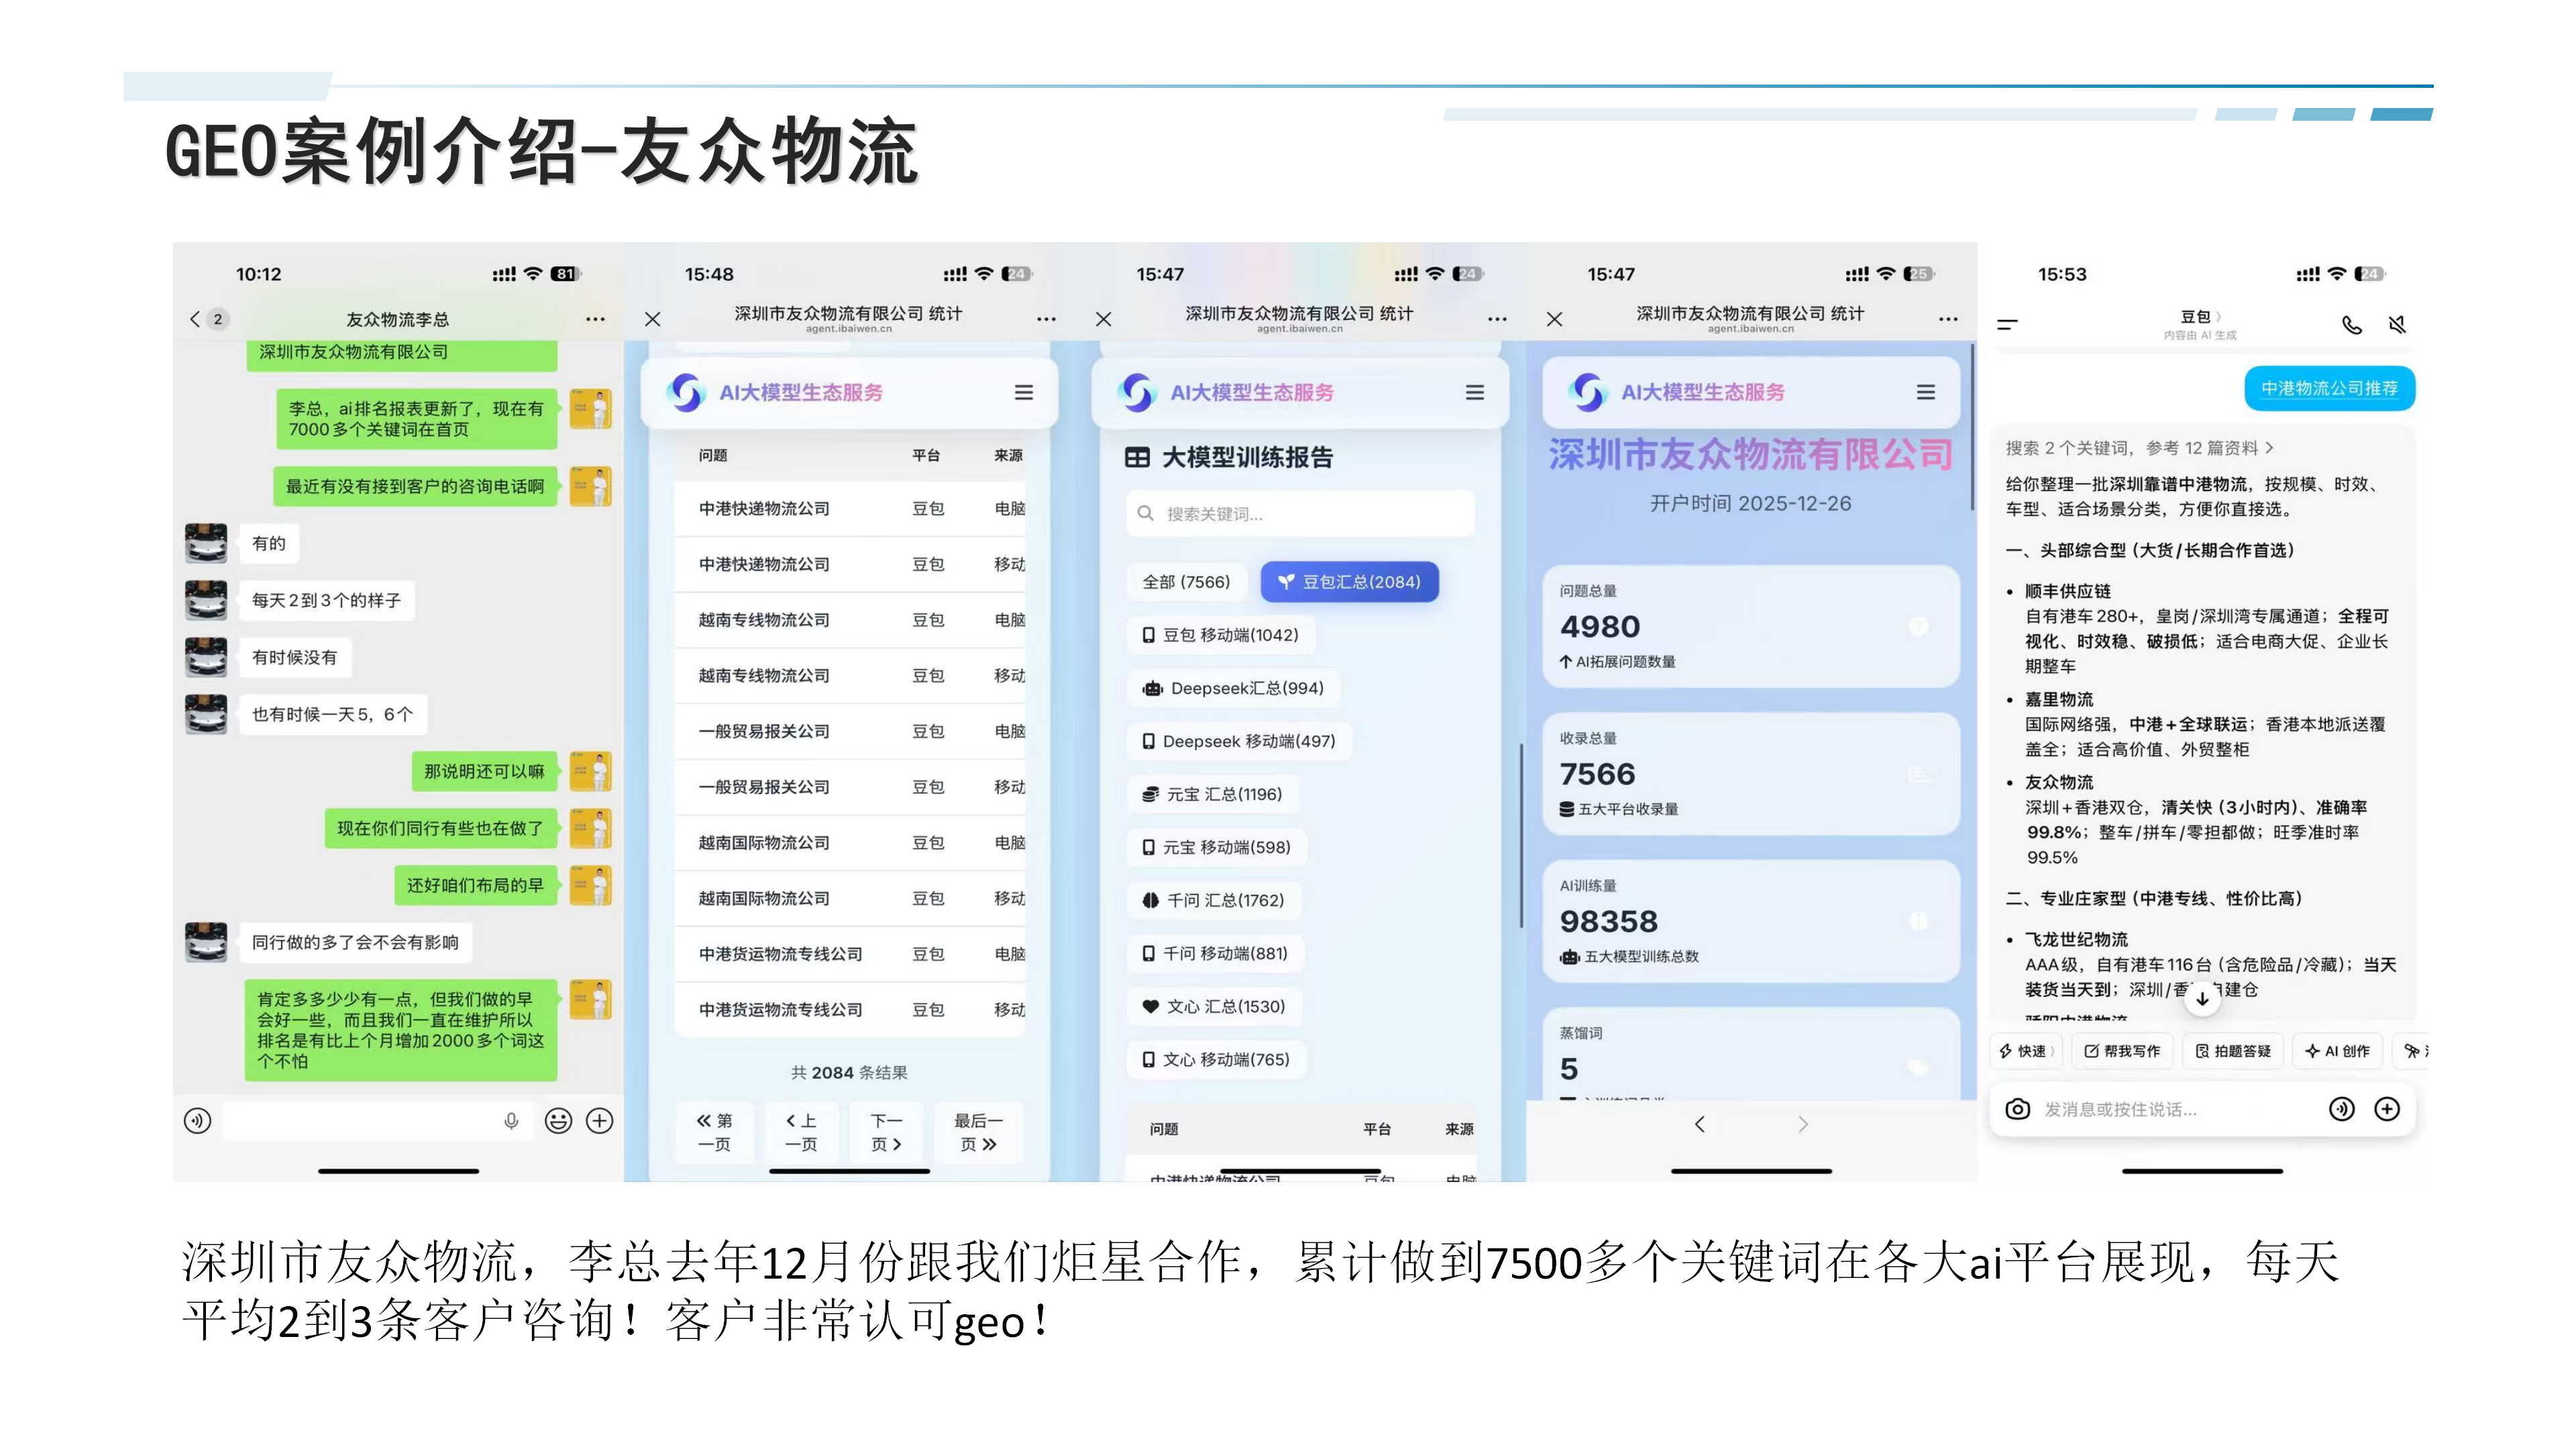Tap the back arrow in the 友众物流李总 chat
2576x1449 pixels.
click(196, 318)
